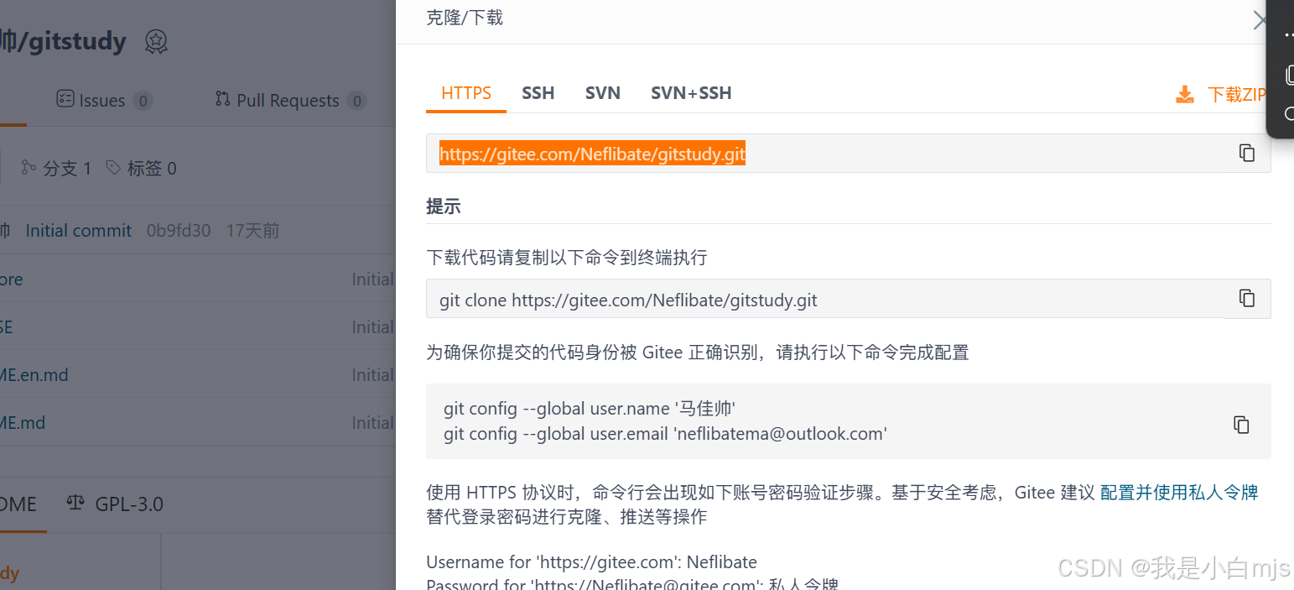The image size is (1294, 590).
Task: Click the Issues count badge 0
Action: pos(143,102)
